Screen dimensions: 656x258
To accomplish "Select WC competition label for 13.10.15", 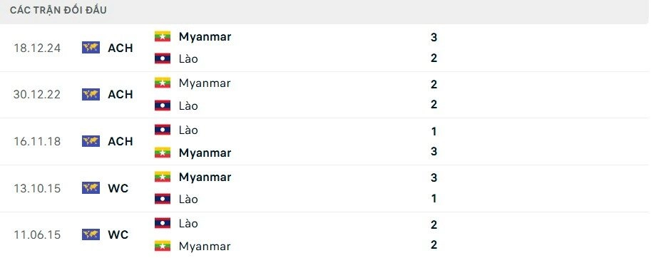I will pos(118,188).
